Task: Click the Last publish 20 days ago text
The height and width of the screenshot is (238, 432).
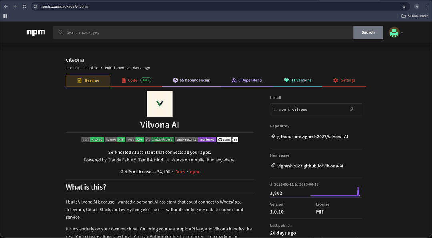Action: tap(283, 233)
